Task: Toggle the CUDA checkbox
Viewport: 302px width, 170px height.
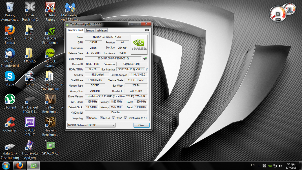Action: click(101, 118)
